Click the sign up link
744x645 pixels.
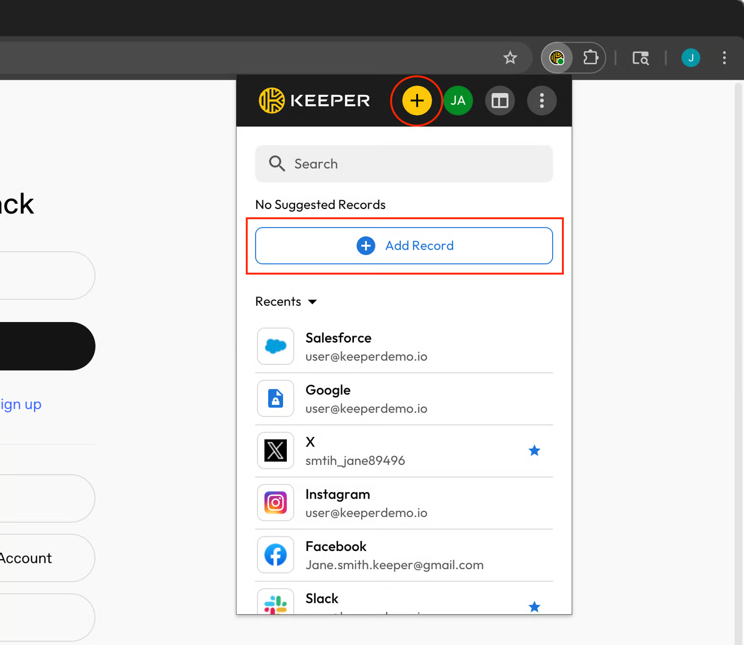tap(21, 405)
